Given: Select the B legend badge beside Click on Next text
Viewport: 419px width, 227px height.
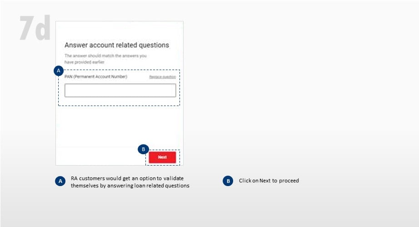Looking at the screenshot, I should [228, 181].
